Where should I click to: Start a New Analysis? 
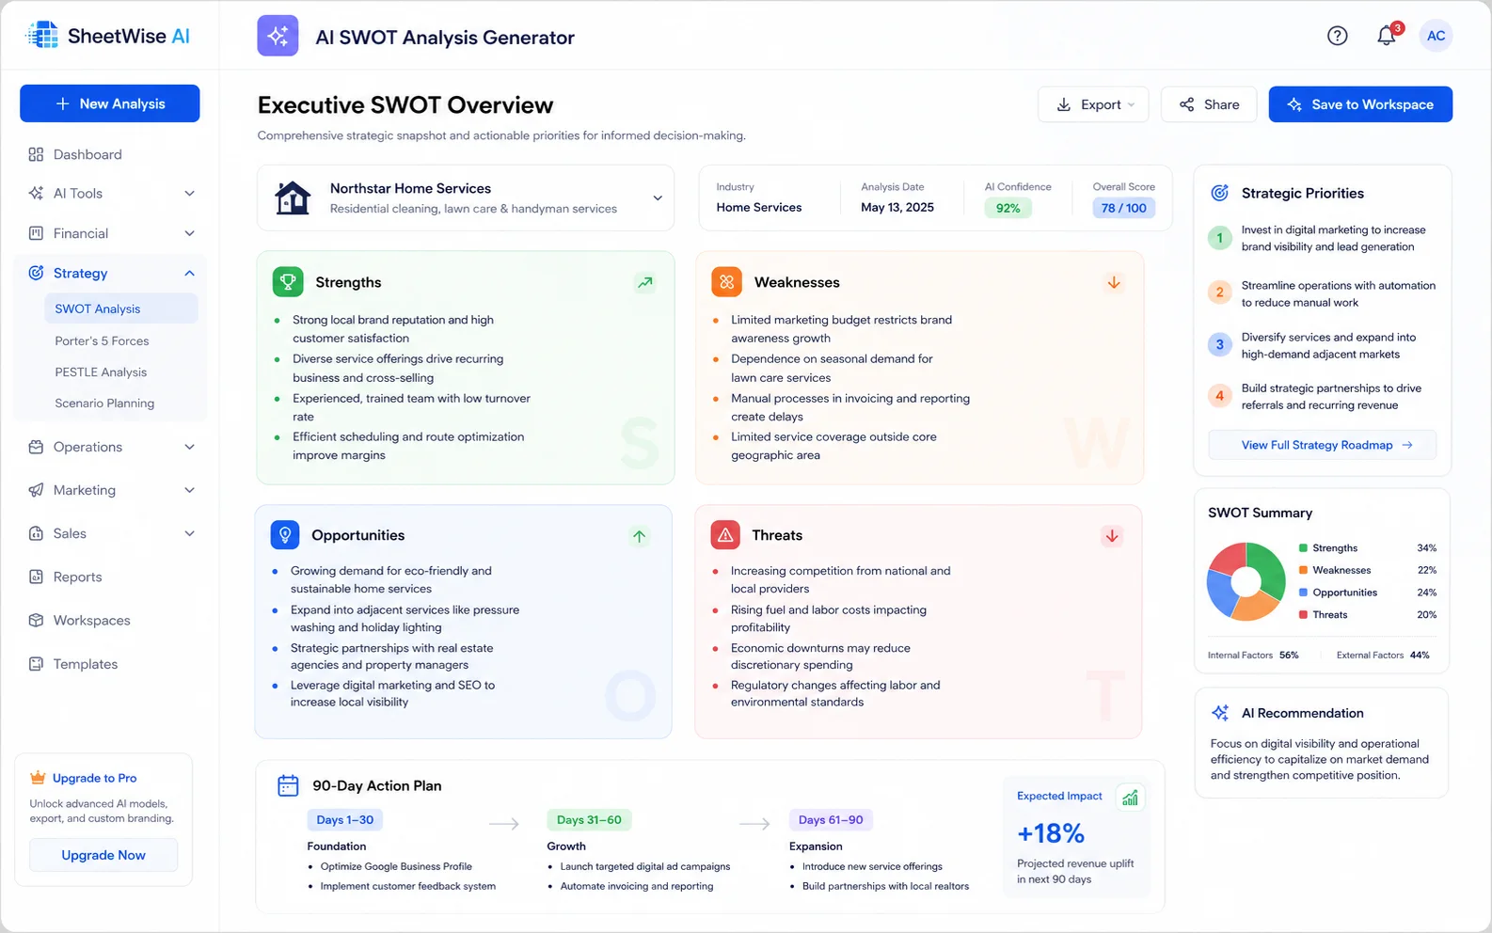coord(109,103)
